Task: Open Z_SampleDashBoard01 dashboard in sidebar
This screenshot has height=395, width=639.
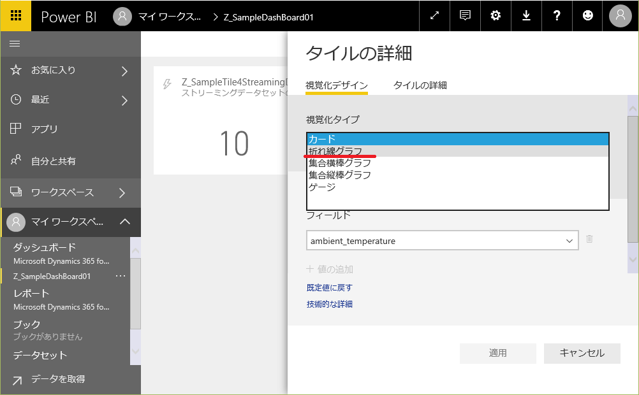Action: [x=52, y=276]
